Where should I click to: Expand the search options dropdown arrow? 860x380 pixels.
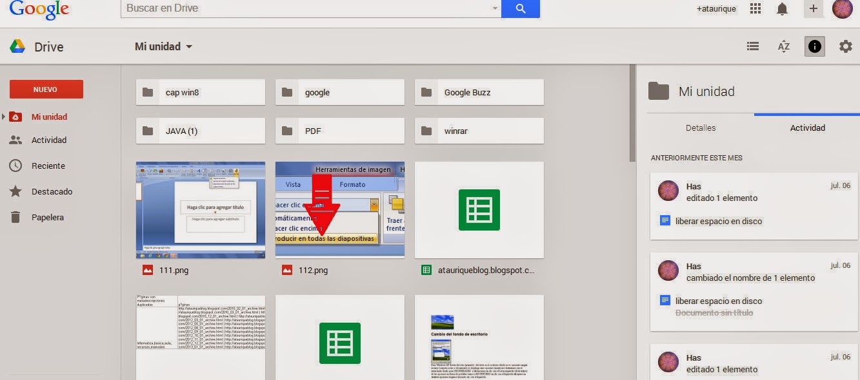coord(495,9)
